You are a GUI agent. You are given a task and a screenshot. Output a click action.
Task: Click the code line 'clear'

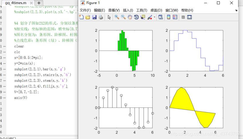[19, 46]
